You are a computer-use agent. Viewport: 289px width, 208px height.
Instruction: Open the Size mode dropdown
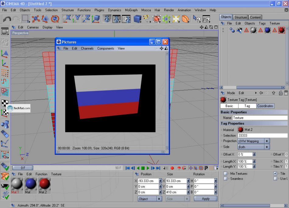tap(177, 199)
